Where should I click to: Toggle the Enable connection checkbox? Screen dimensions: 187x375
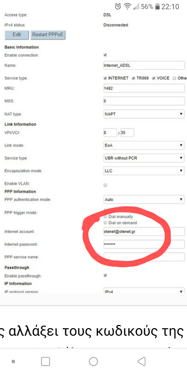coord(105,55)
